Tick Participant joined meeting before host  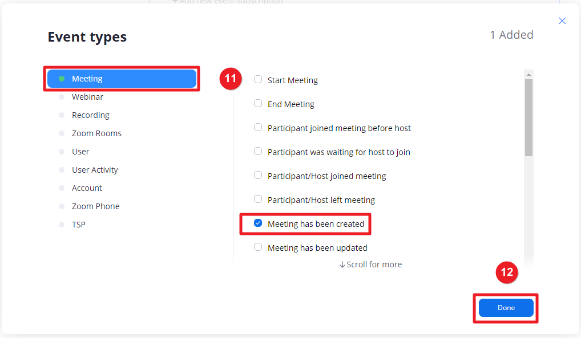(258, 128)
